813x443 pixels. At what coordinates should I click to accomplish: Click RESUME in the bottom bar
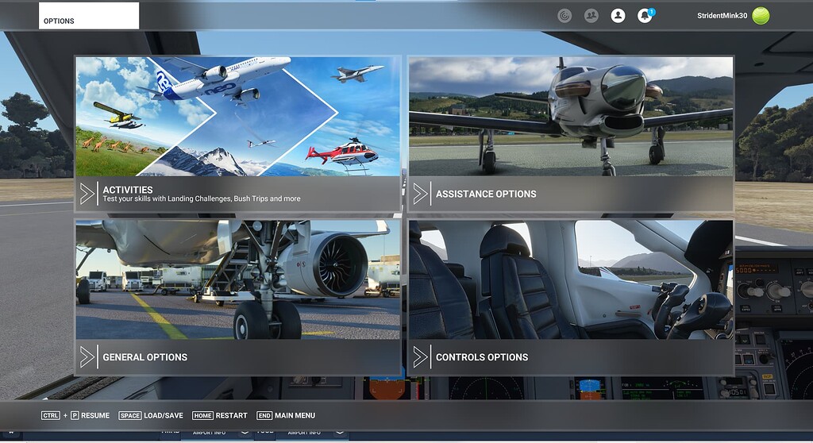point(95,415)
